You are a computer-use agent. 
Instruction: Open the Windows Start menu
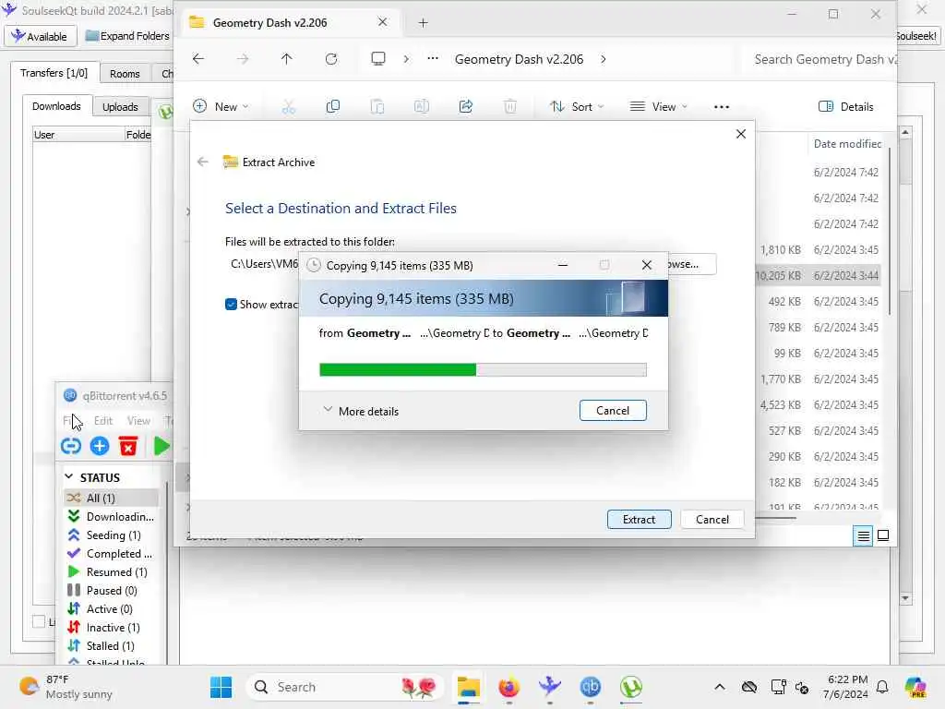[221, 687]
